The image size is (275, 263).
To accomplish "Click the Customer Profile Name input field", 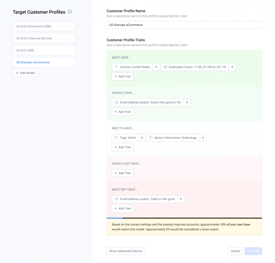I will click(x=184, y=25).
